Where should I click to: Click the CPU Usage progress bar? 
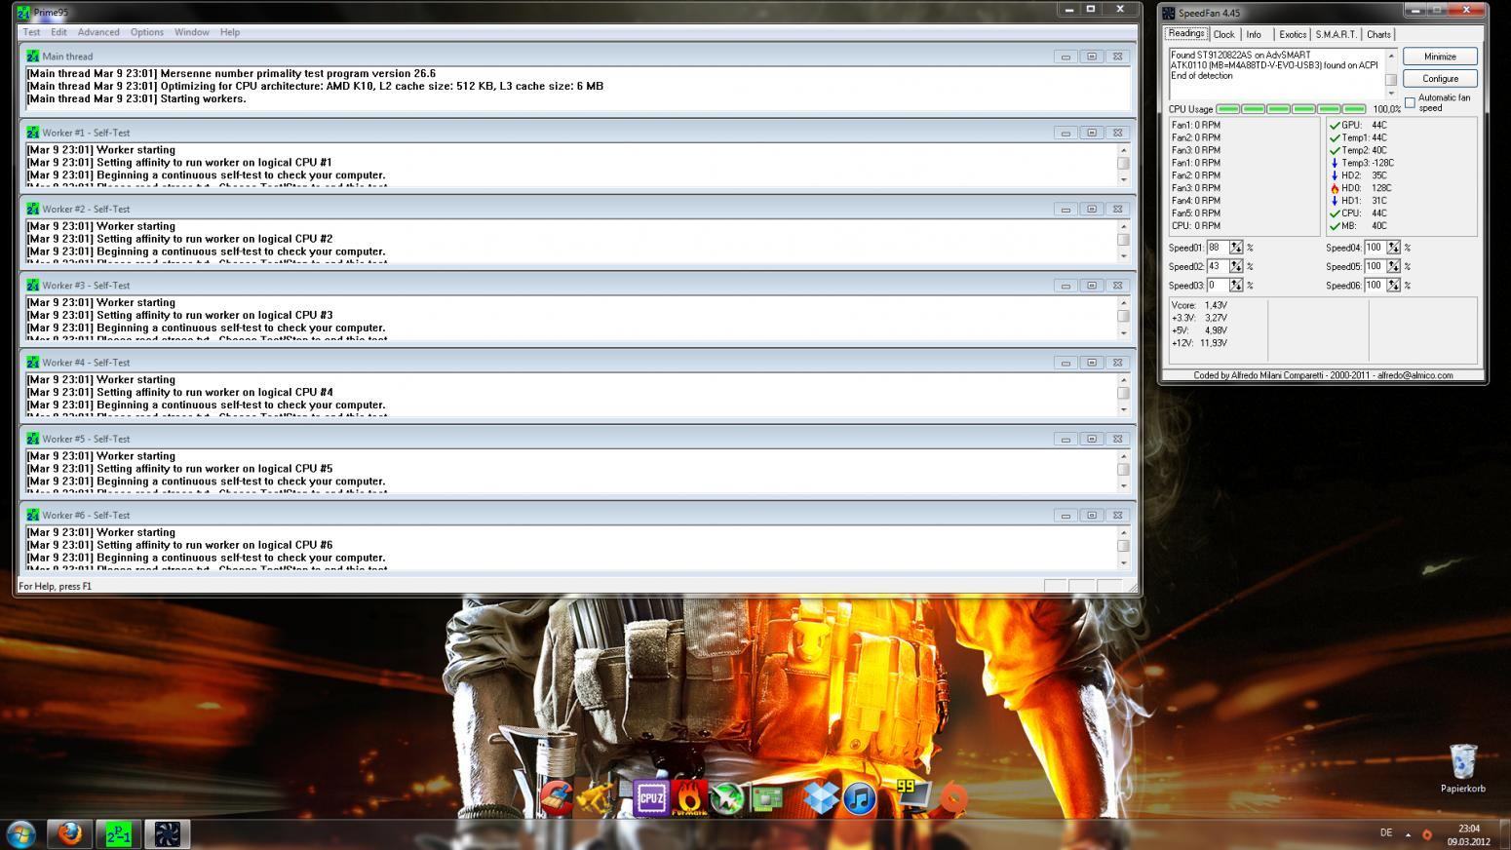pos(1291,109)
